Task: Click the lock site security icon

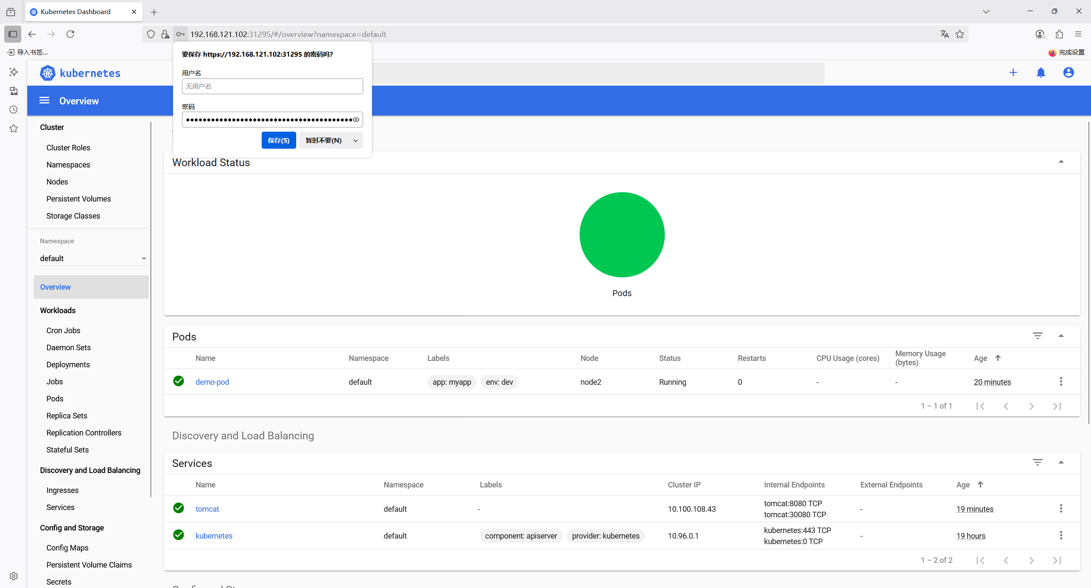Action: point(165,34)
